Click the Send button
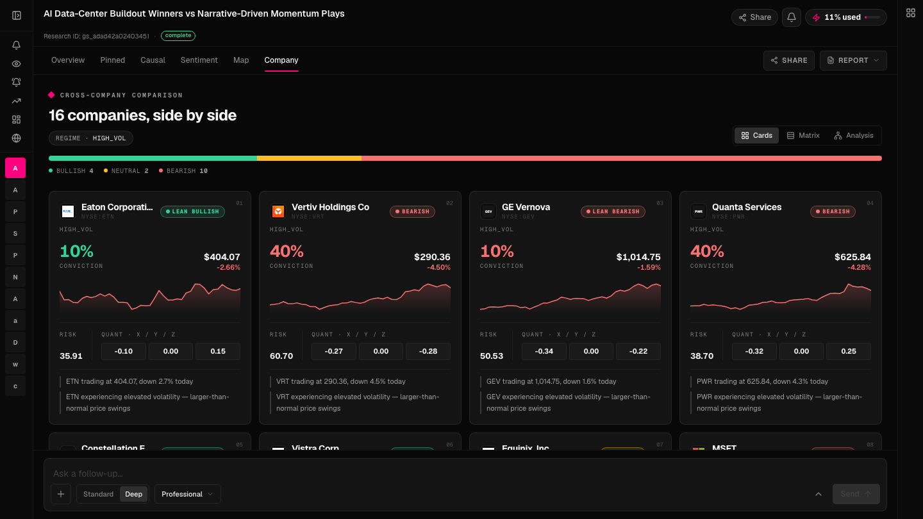Image resolution: width=923 pixels, height=519 pixels. [x=856, y=494]
